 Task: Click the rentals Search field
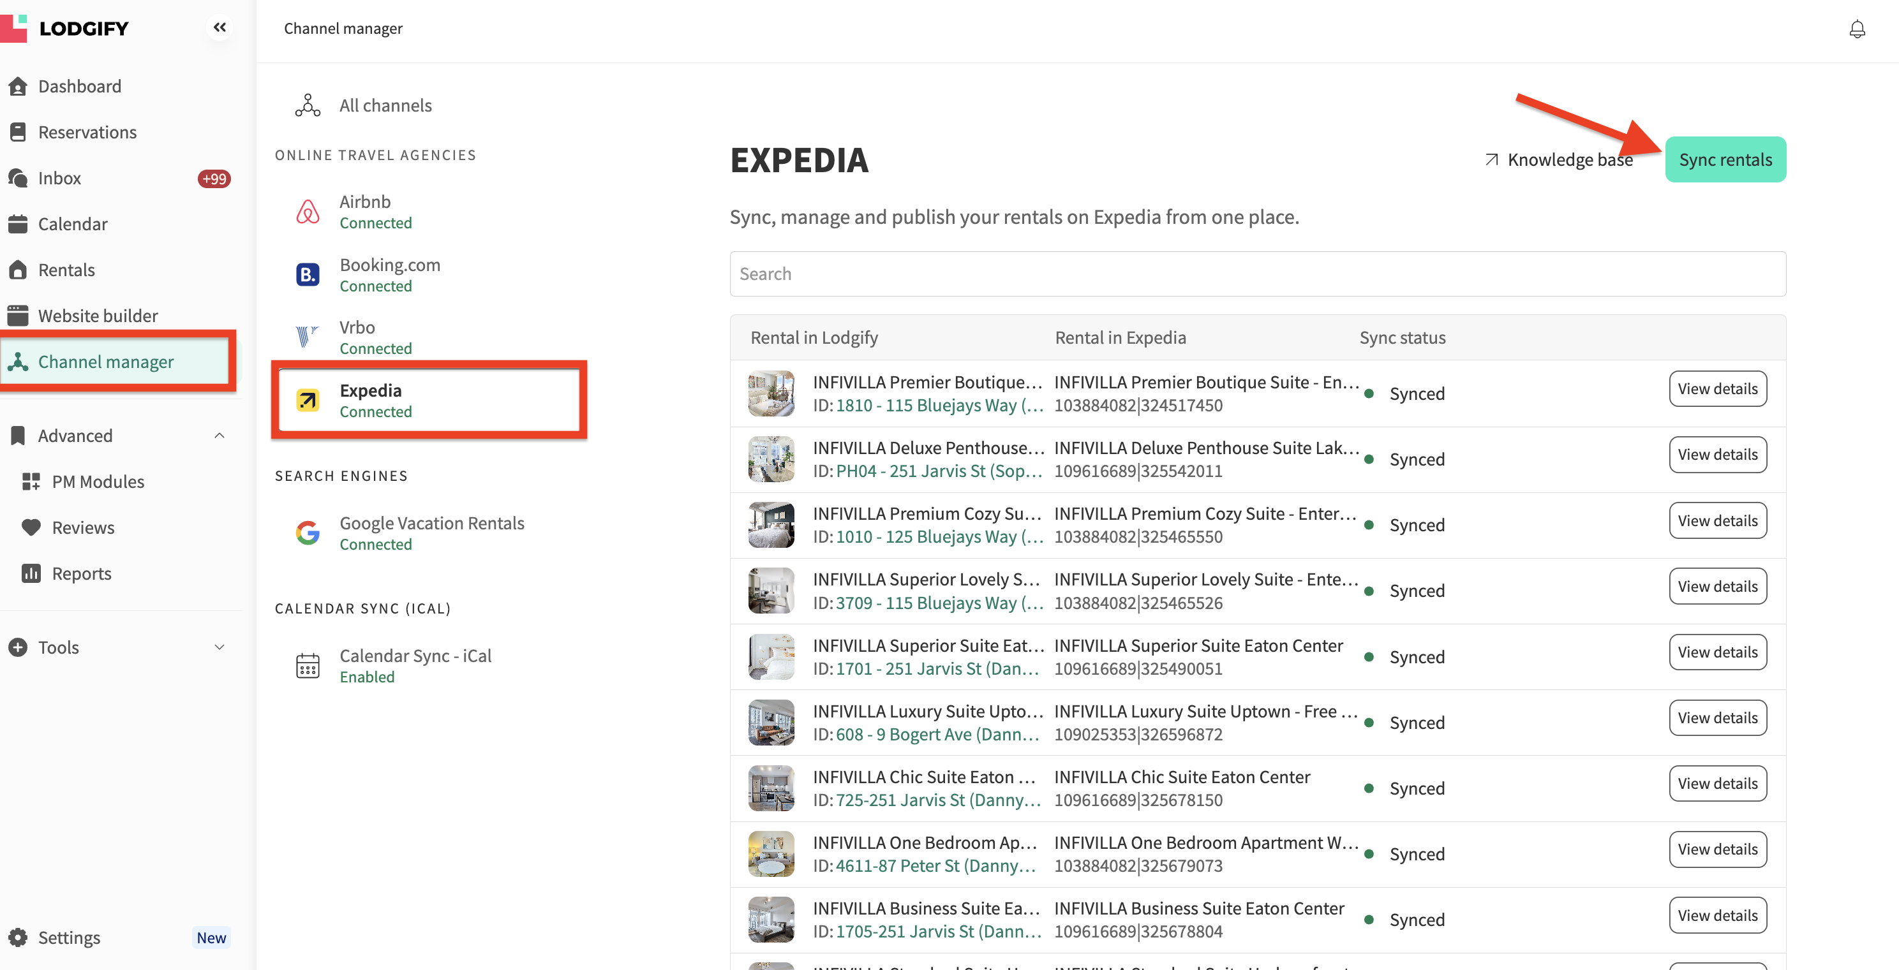coord(1257,274)
